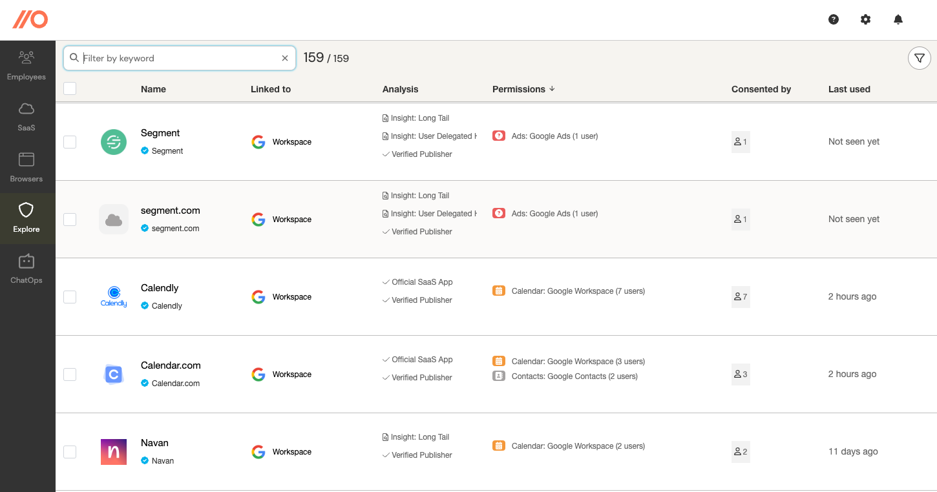The image size is (937, 492).
Task: Click the Navan app logo
Action: [114, 452]
